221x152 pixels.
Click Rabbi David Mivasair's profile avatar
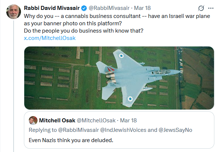click(14, 12)
